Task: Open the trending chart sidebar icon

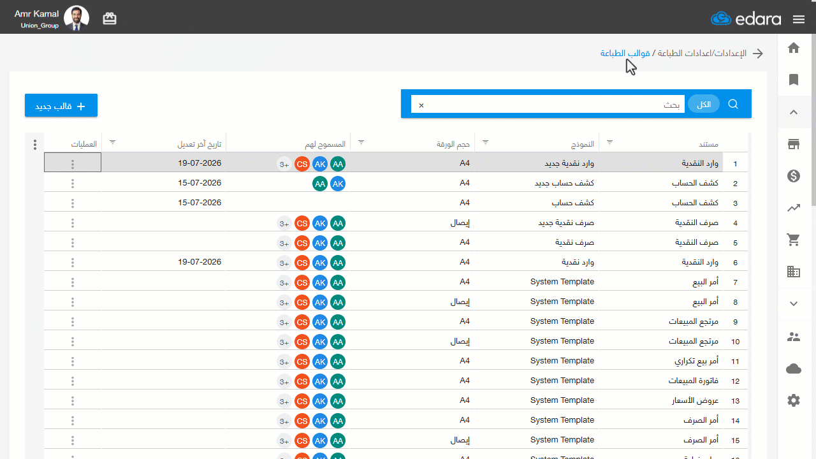Action: tap(794, 208)
